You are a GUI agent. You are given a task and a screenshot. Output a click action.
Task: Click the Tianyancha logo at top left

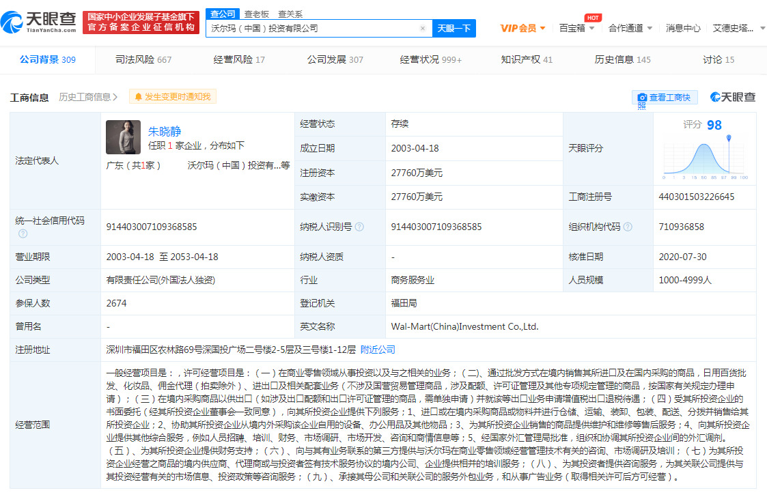coord(39,22)
